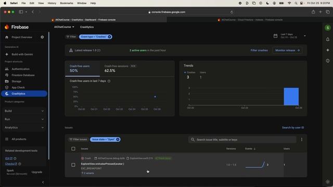This screenshot has width=333, height=187.
Task: Select the Crash-free sessions tab
Action: click(x=120, y=69)
